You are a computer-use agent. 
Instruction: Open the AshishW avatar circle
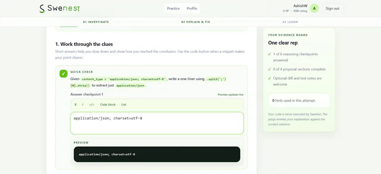314,9
